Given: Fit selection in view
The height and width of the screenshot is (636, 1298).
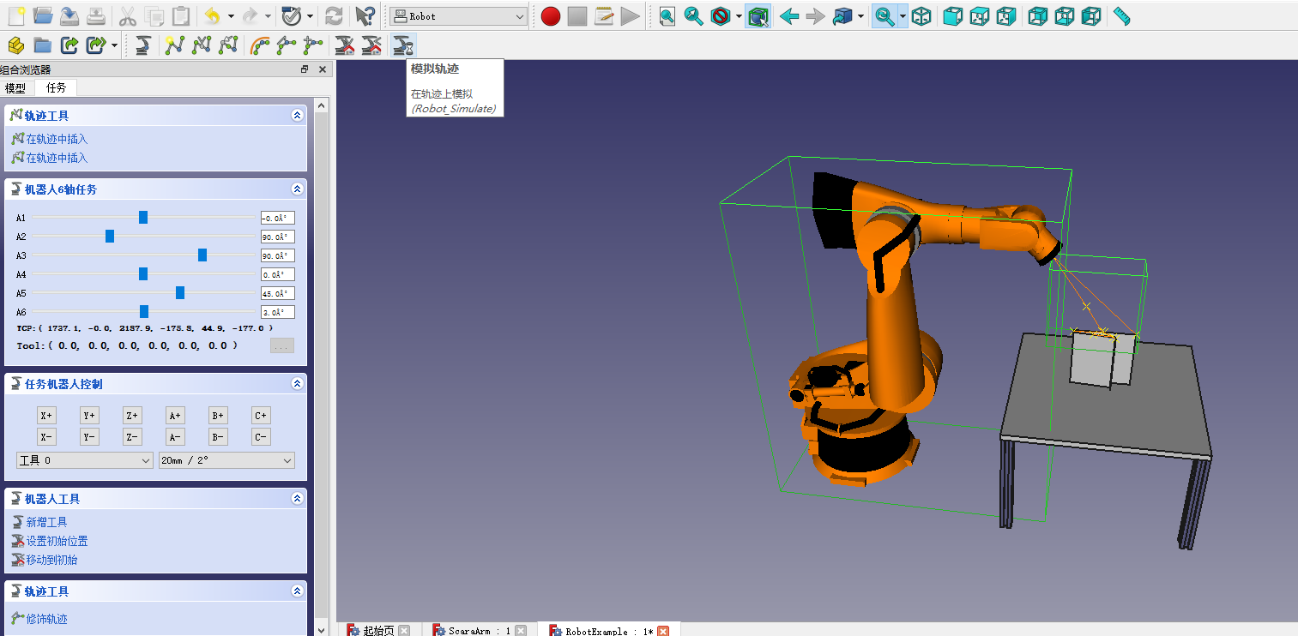Looking at the screenshot, I should pos(693,15).
